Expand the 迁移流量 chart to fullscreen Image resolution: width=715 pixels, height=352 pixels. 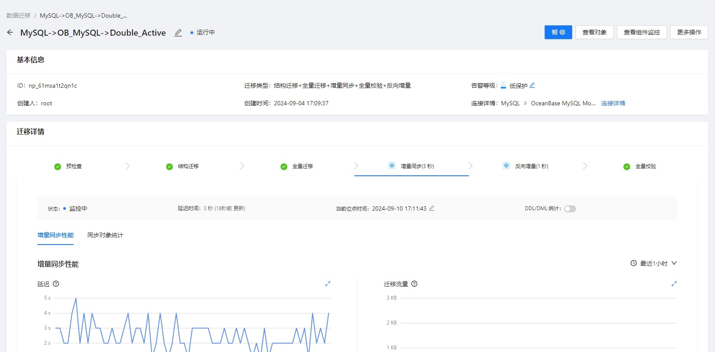tap(674, 284)
